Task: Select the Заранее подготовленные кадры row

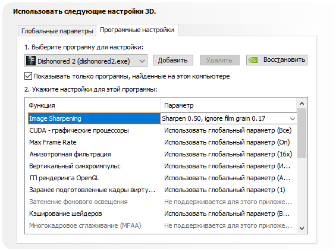Action: [x=162, y=190]
